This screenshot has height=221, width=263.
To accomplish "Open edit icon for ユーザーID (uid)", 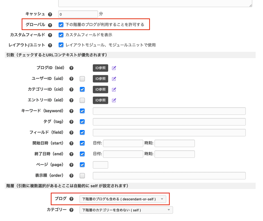I will pos(114,79).
